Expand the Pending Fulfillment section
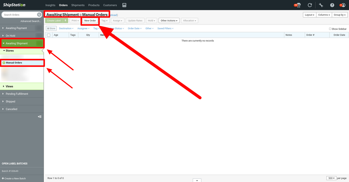 click(22, 94)
